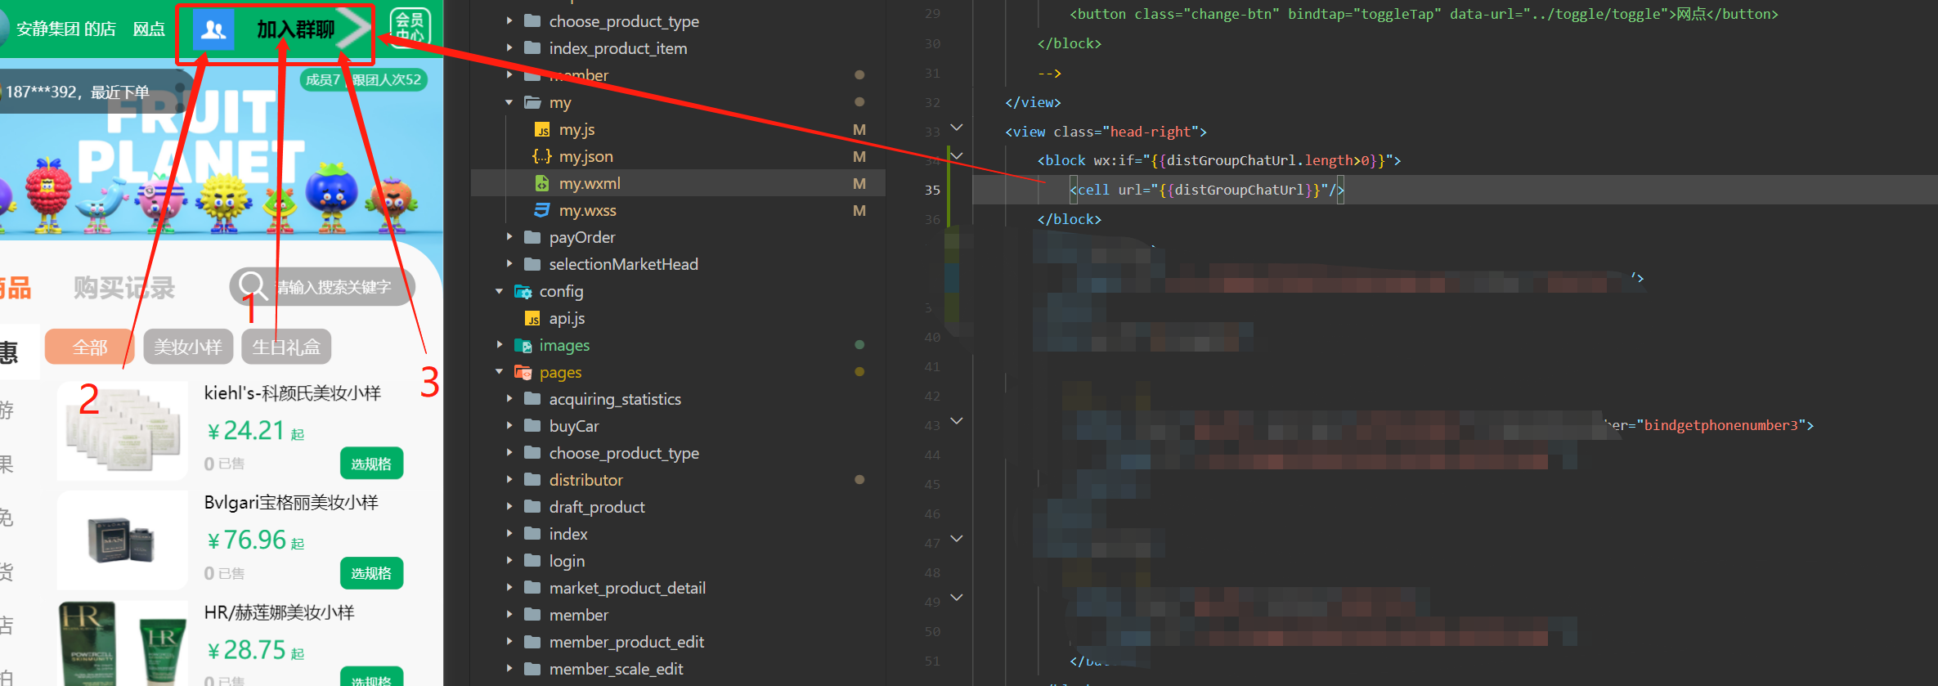
Task: Click the 网点 link in header
Action: click(149, 29)
